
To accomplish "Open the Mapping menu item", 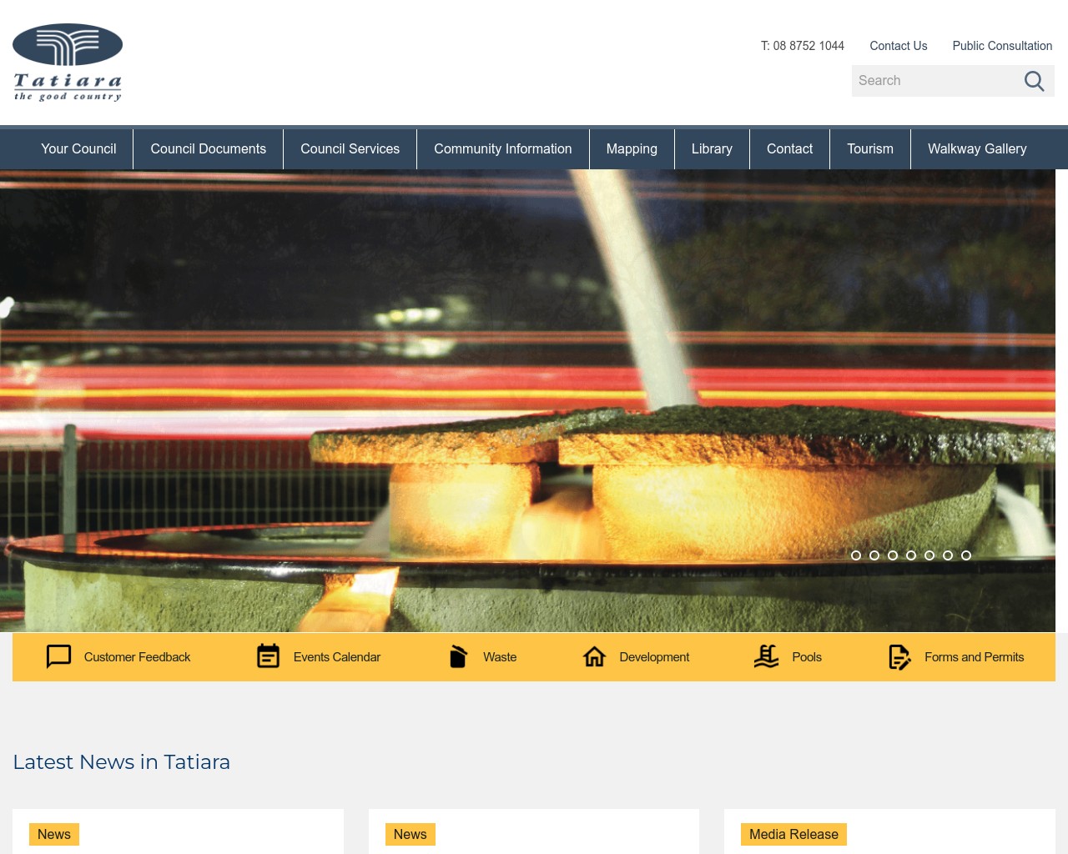I will click(x=632, y=149).
